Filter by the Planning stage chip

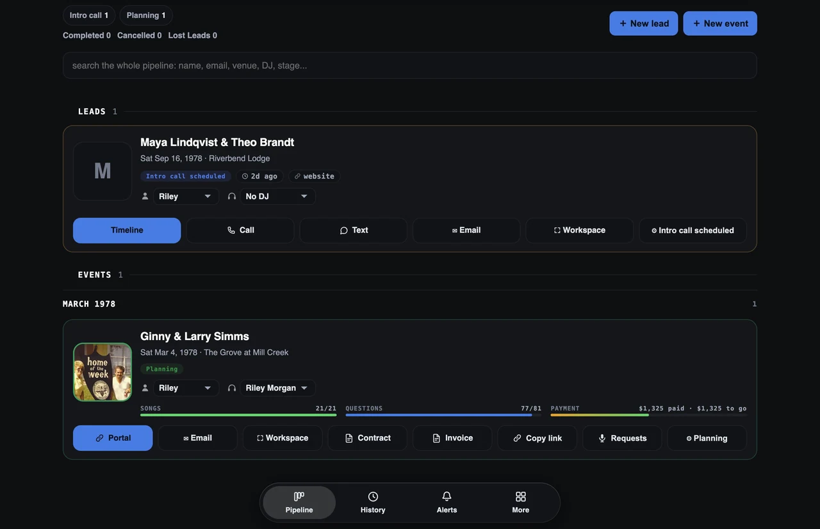point(146,15)
